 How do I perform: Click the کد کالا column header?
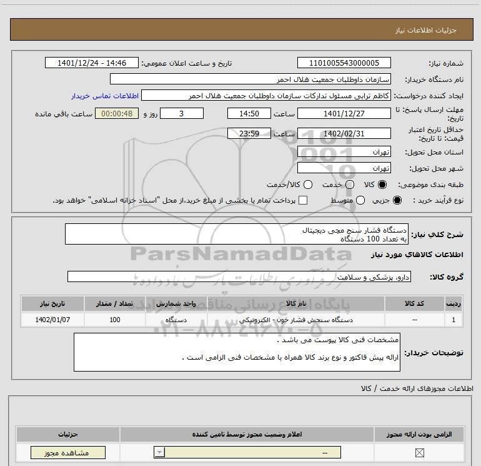pyautogui.click(x=414, y=303)
